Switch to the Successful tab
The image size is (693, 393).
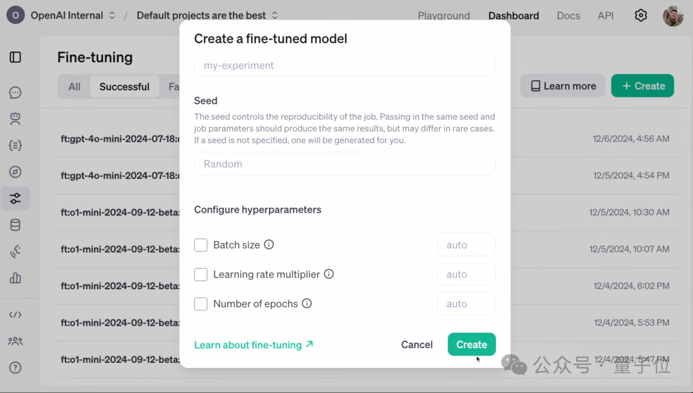click(124, 87)
